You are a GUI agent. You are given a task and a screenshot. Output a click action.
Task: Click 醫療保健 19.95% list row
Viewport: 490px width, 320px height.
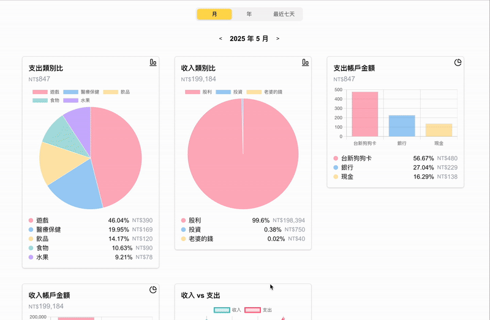(91, 229)
